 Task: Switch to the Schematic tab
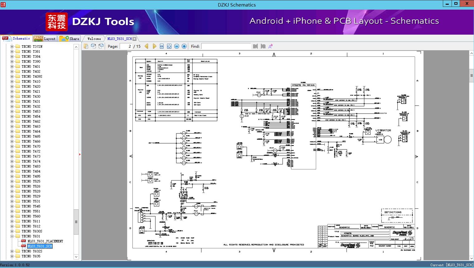16,38
